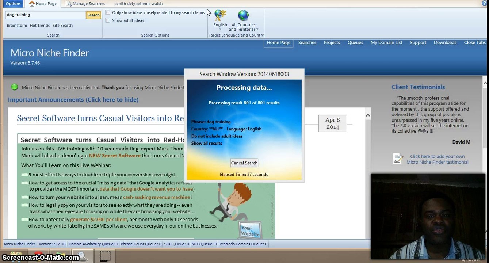Open Downloads in the navigation bar
Viewport: 489px width, 263px height.
[x=445, y=43]
